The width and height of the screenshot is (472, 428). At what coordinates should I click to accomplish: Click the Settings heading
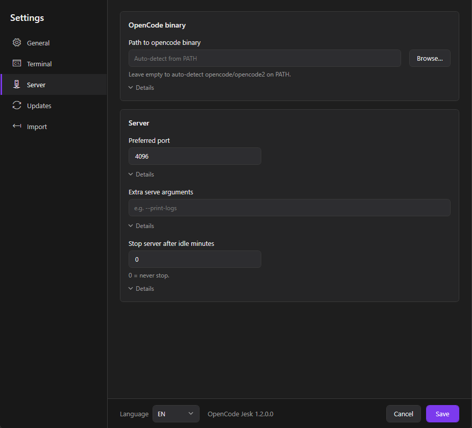(x=27, y=18)
